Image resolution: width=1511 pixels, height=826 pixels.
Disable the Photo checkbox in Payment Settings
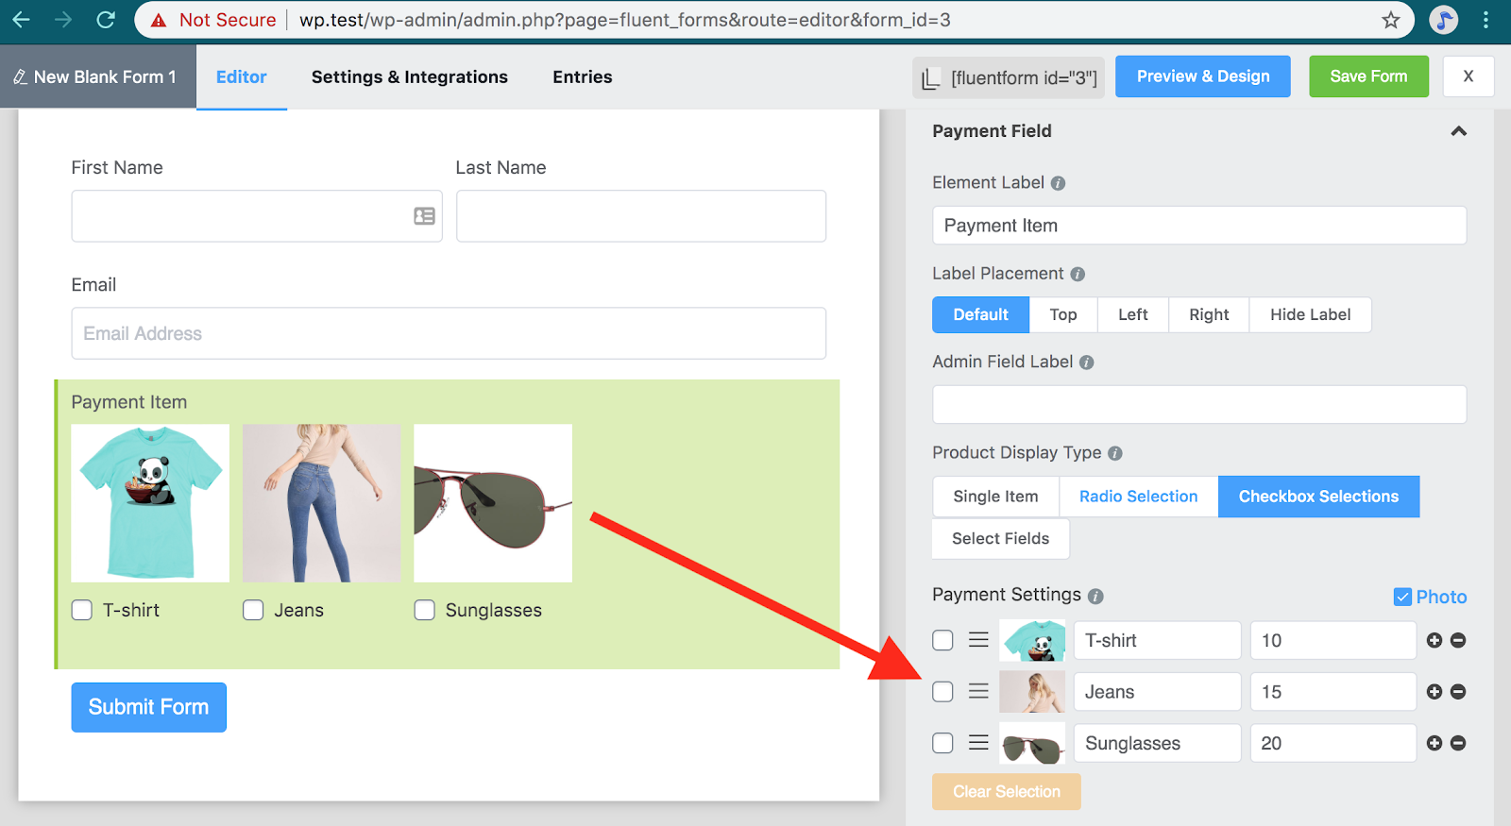pos(1402,597)
